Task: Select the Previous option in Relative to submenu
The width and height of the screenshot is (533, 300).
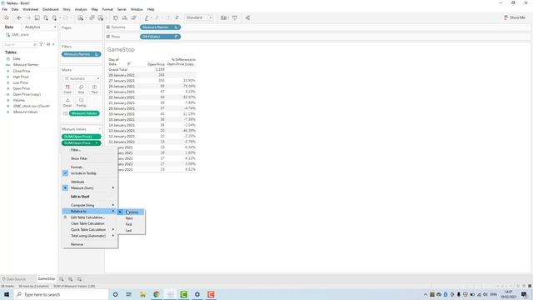Action: (x=132, y=212)
